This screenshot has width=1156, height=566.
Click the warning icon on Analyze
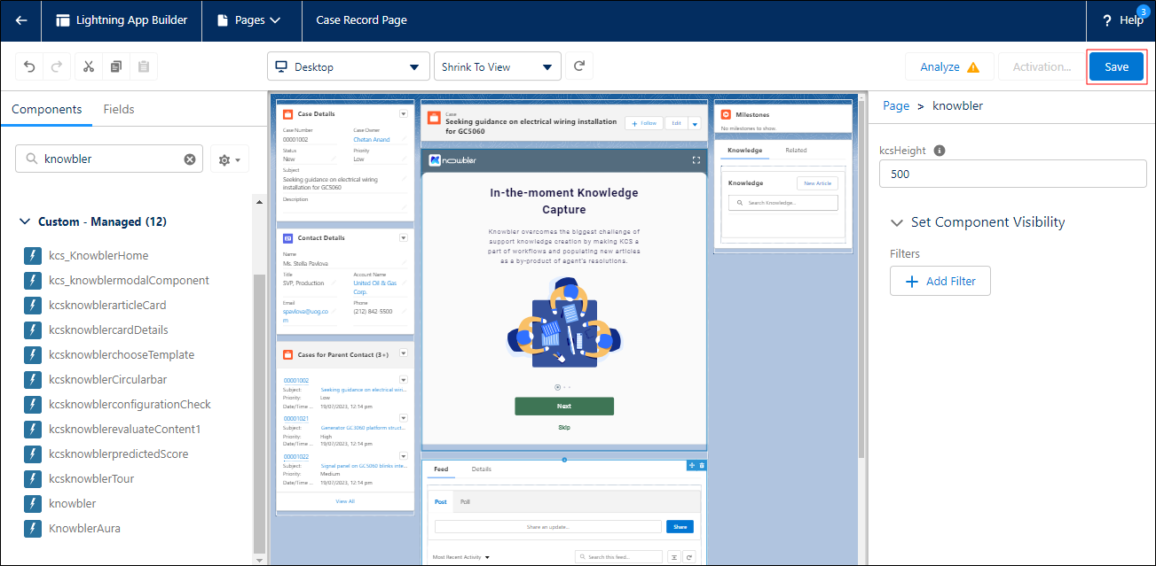pos(973,67)
